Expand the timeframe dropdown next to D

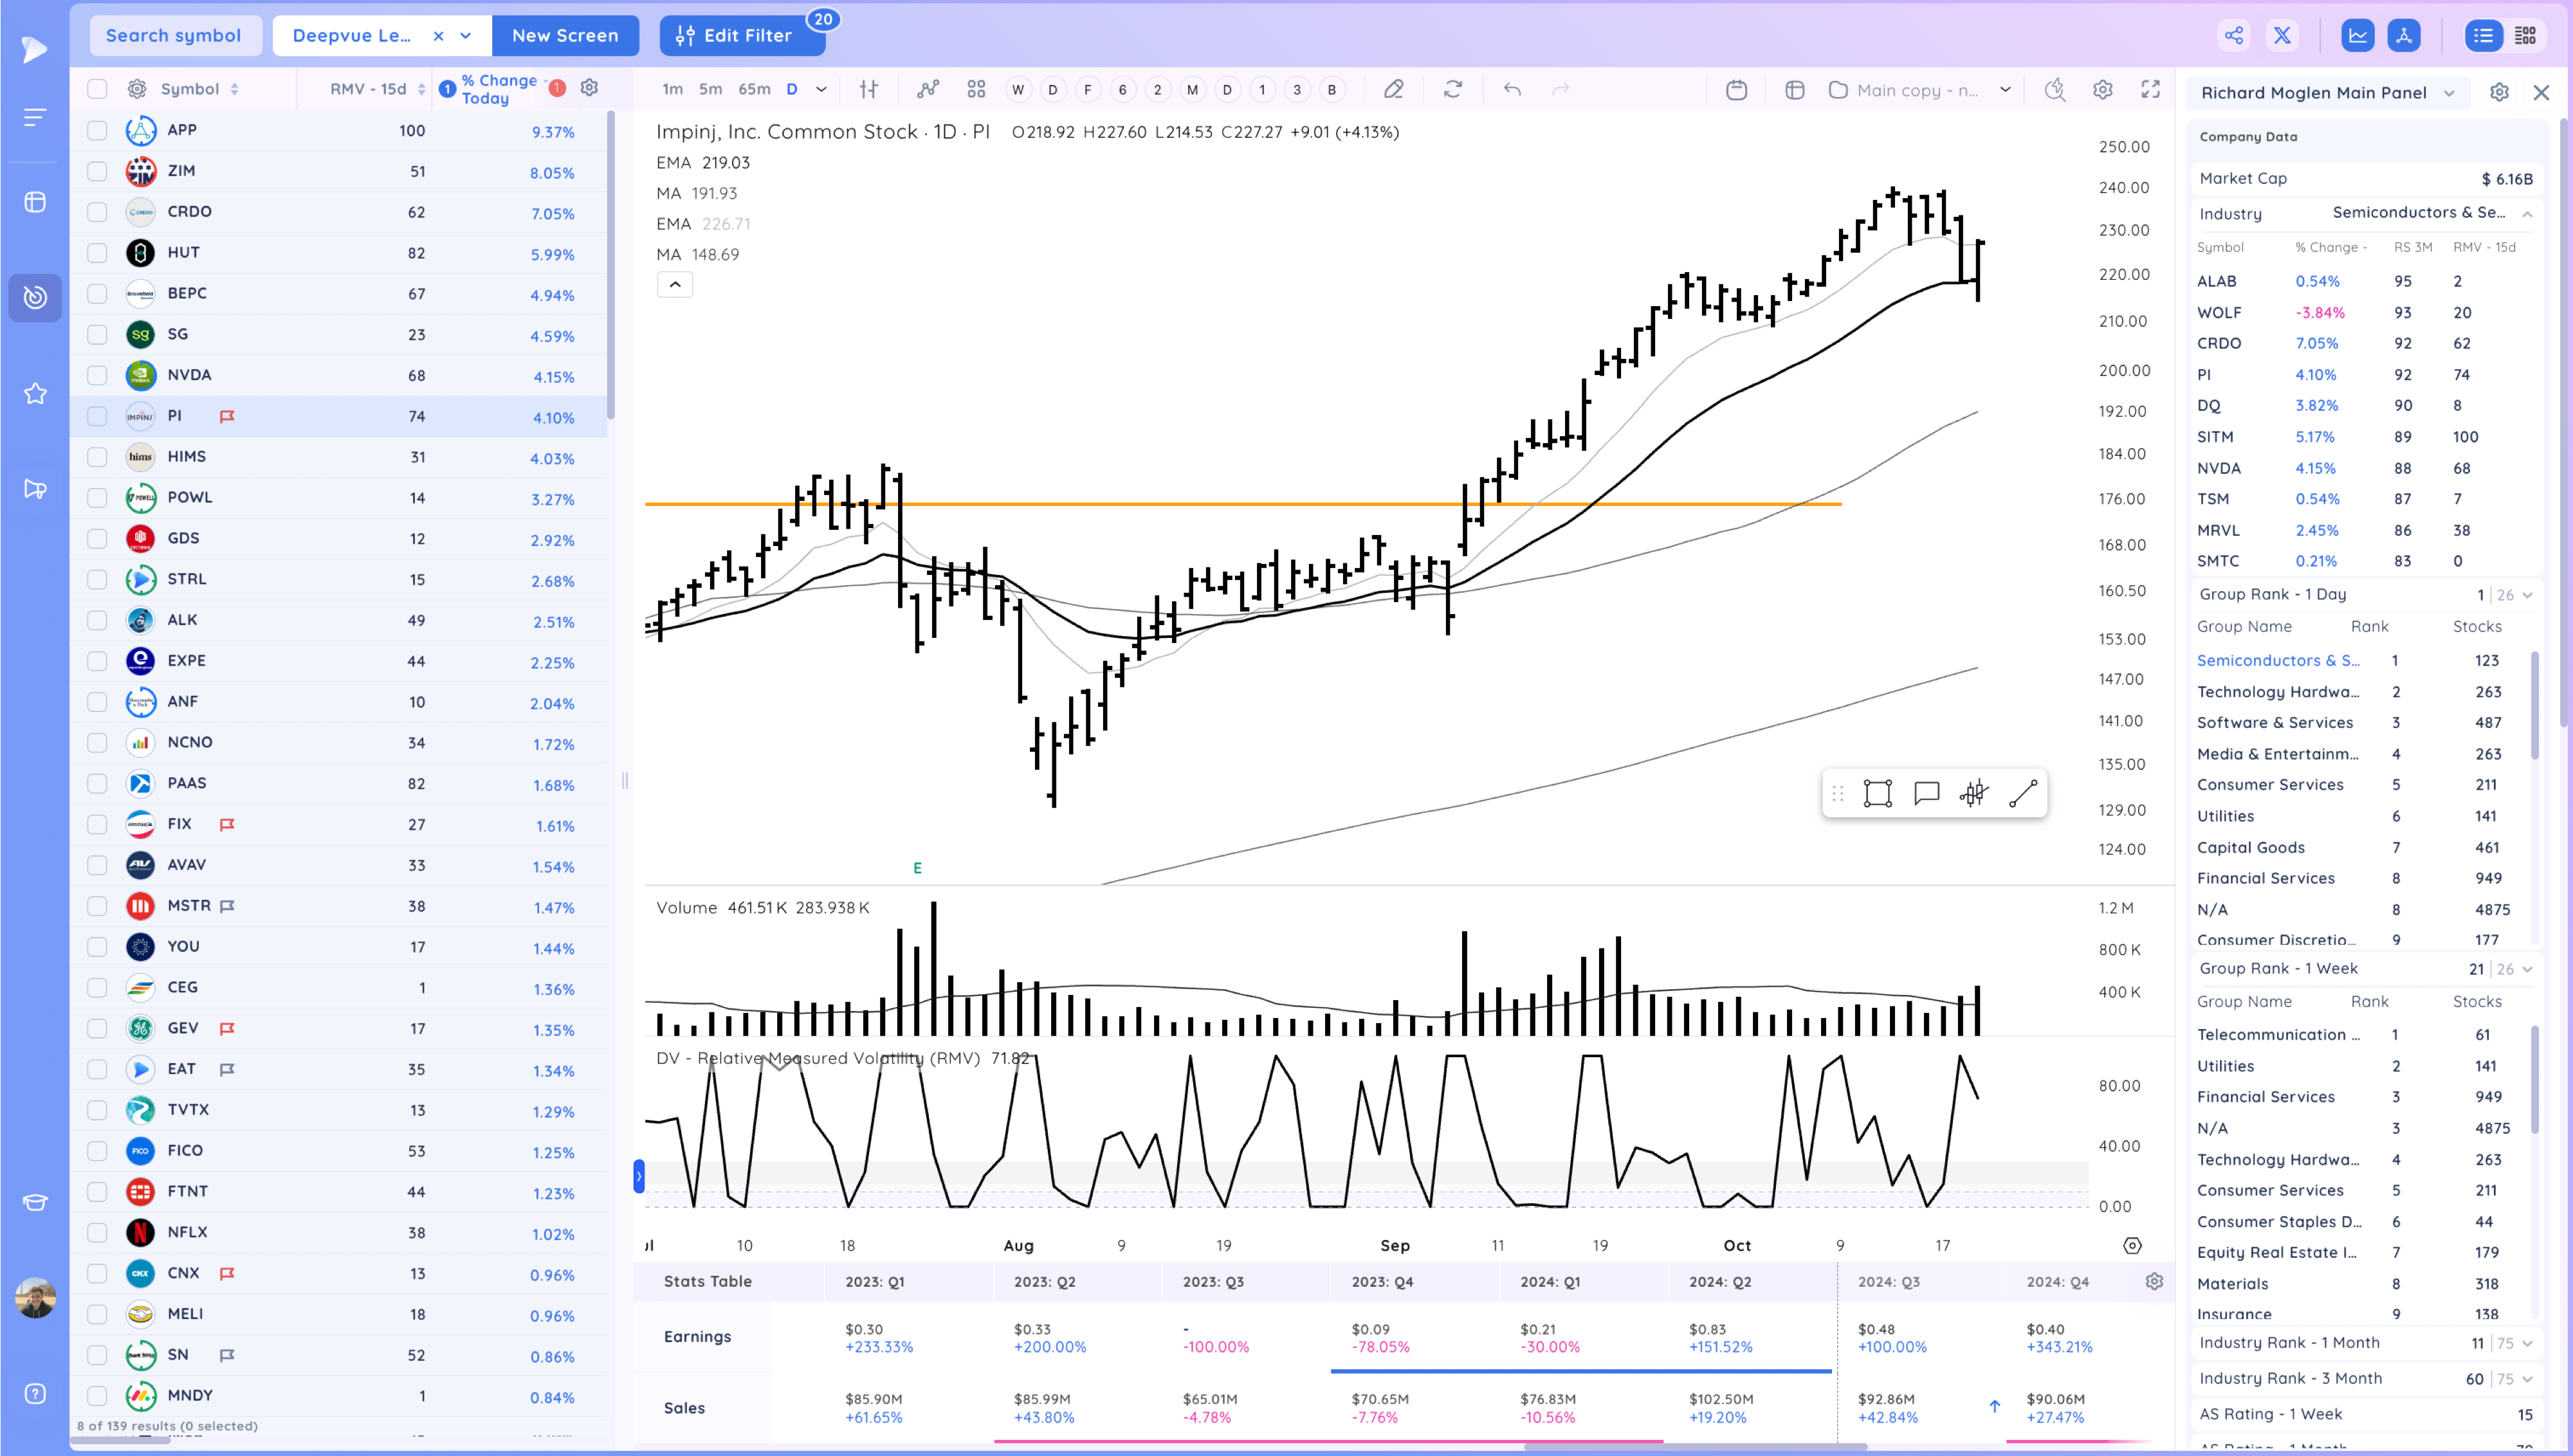(x=821, y=90)
